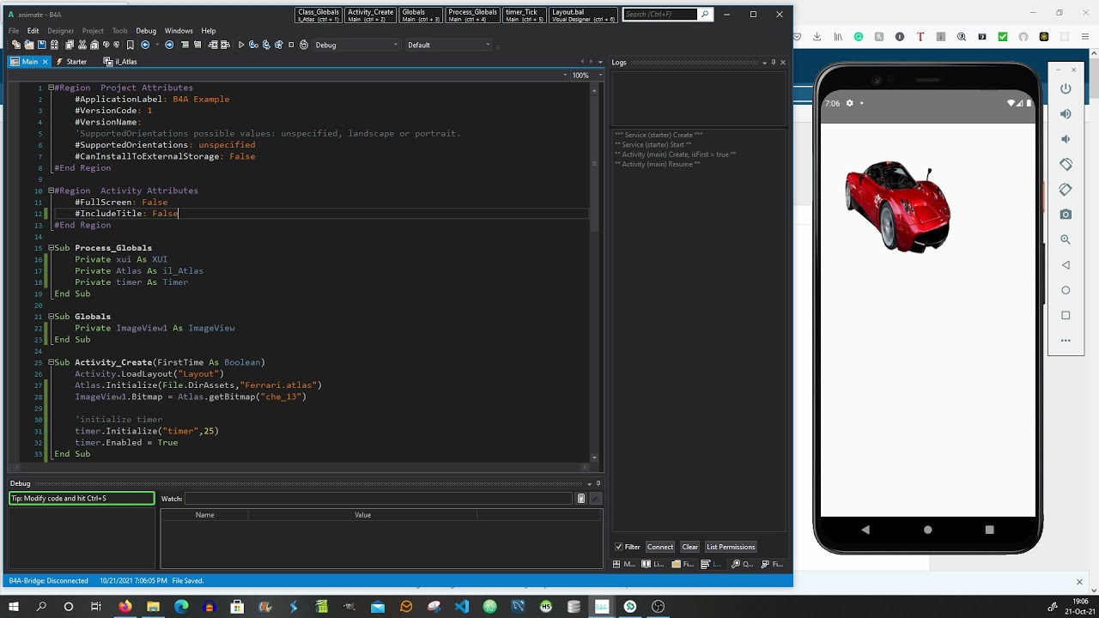
Task: Click the Navigate Forward arrow icon
Action: pos(169,45)
